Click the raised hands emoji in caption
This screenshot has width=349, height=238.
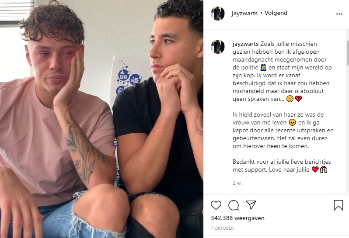(323, 169)
